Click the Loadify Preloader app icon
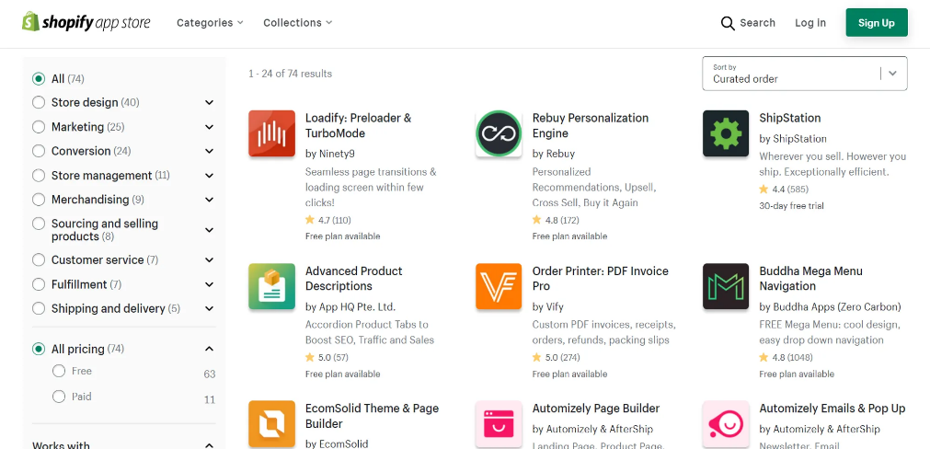The image size is (930, 449). [x=271, y=133]
